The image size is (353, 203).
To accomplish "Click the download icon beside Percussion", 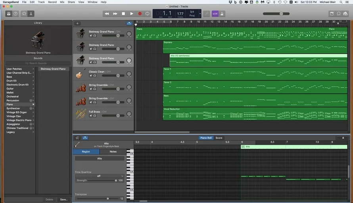I will (x=31, y=101).
